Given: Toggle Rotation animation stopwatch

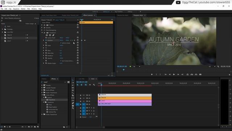Looking at the screenshot, I should [46, 56].
